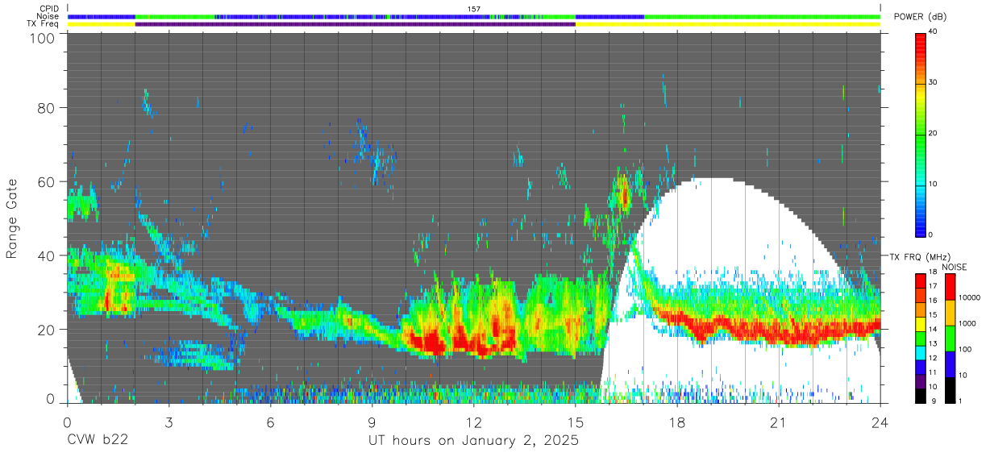Click the CPID label at top left
This screenshot has height=457, width=990.
point(48,9)
